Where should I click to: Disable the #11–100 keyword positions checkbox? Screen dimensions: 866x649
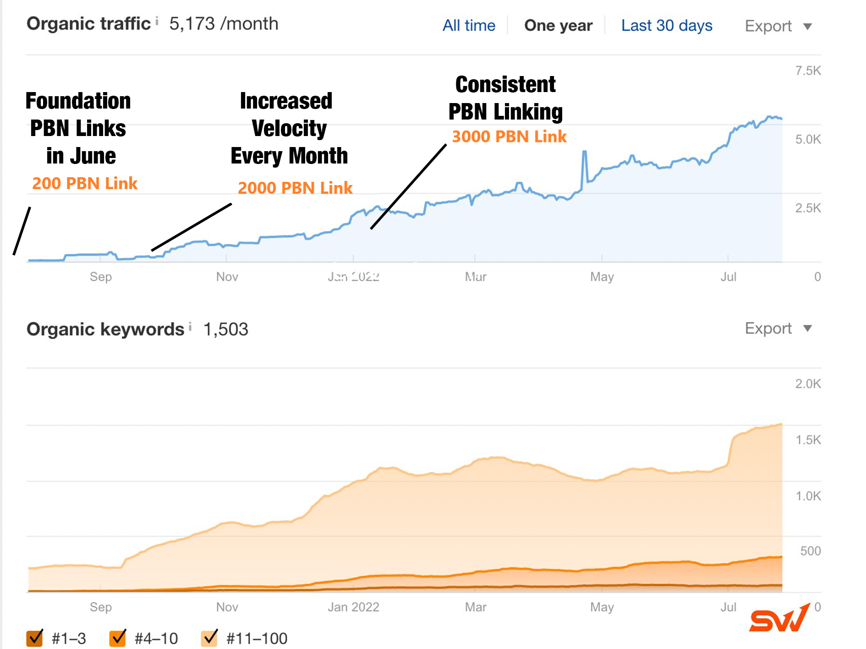[210, 638]
